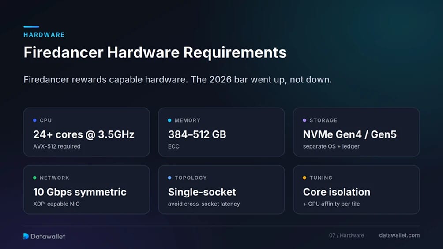
Task: Select the 24+ cores @ 3.5GHz card
Action: [86, 132]
